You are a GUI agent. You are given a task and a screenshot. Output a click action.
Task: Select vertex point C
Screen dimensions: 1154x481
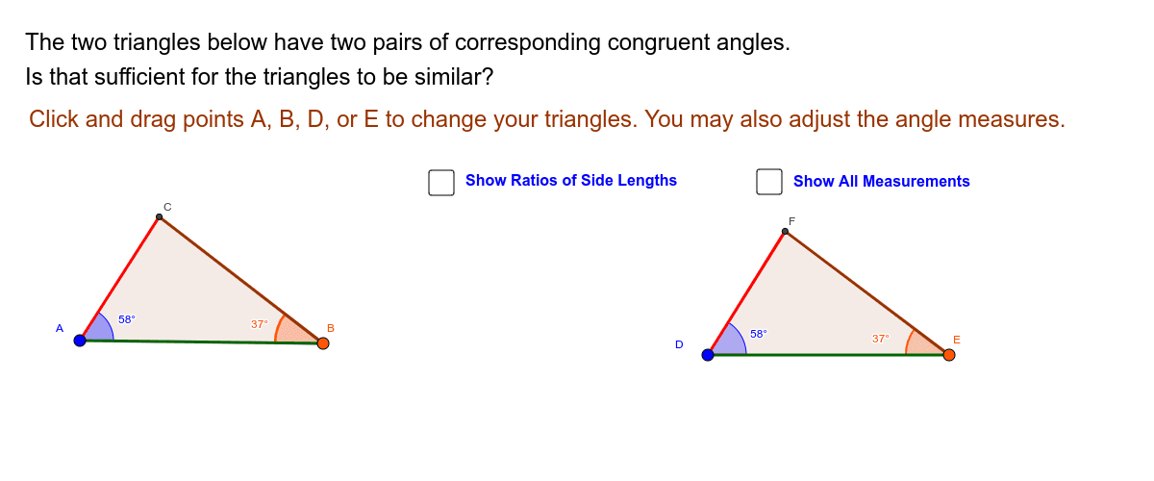pos(160,217)
